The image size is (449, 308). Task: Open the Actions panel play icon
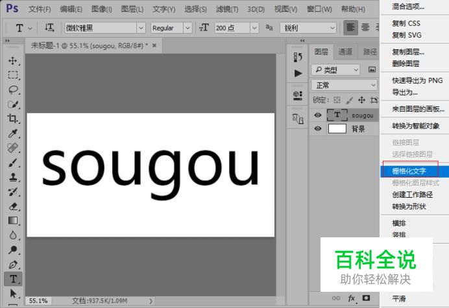click(298, 73)
